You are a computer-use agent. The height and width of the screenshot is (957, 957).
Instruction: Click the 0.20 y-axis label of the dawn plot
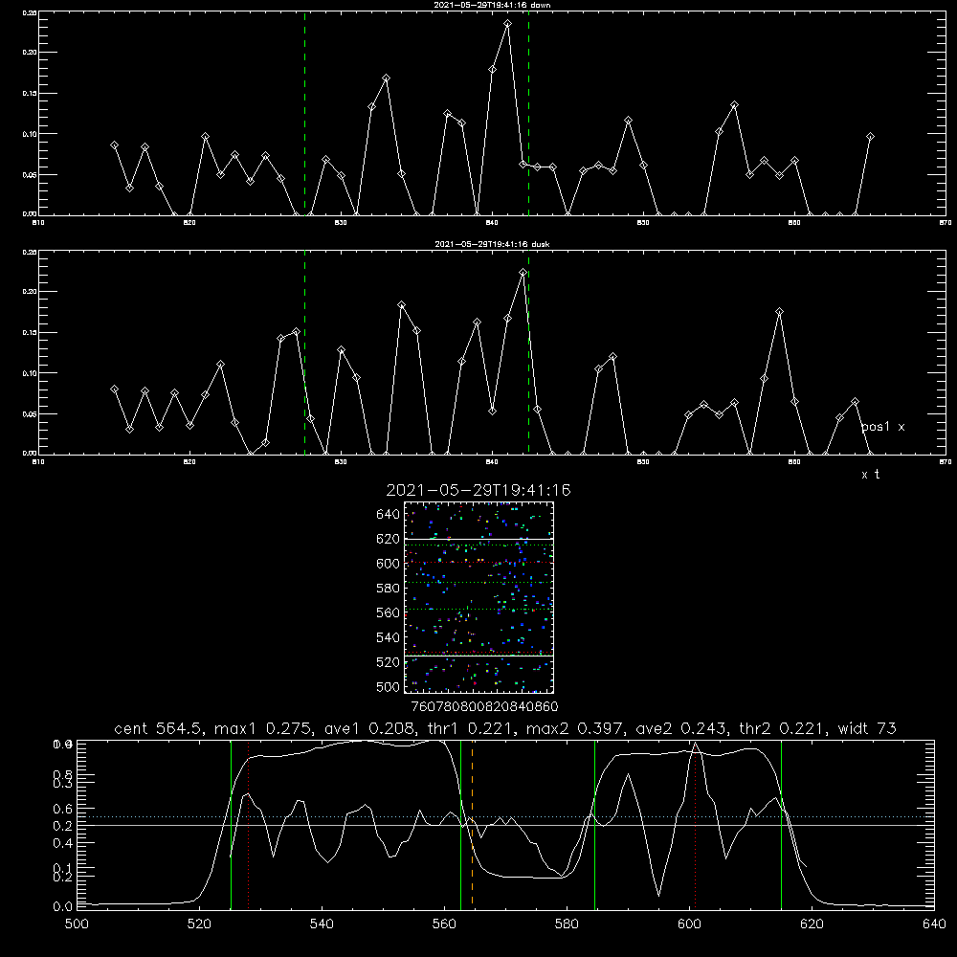[30, 53]
